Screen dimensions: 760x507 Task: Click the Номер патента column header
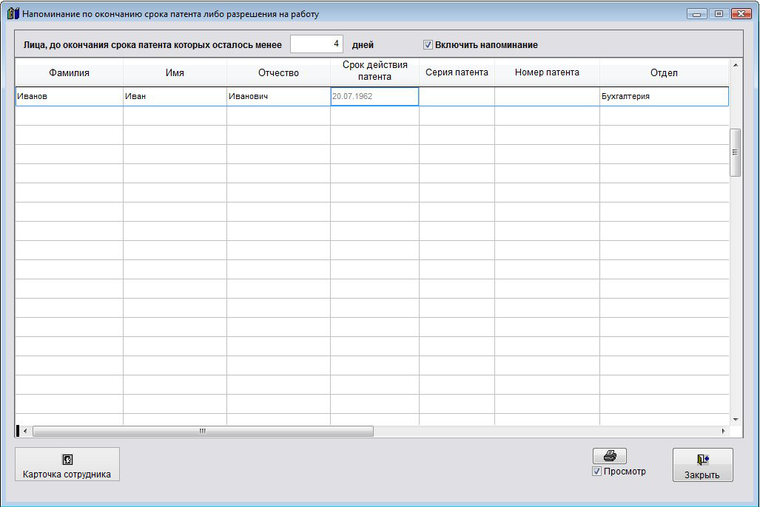point(547,72)
